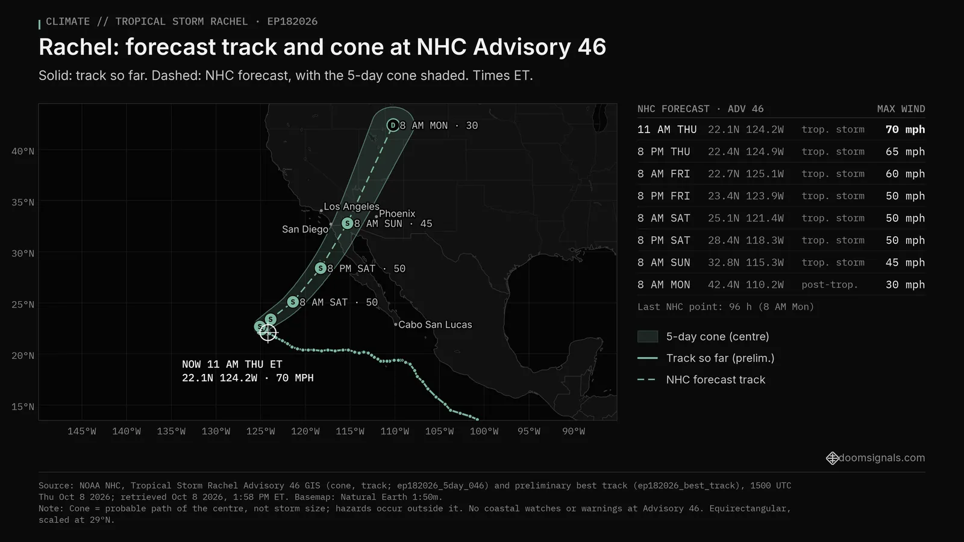
Task: Click the post-trop. status text
Action: click(x=830, y=285)
